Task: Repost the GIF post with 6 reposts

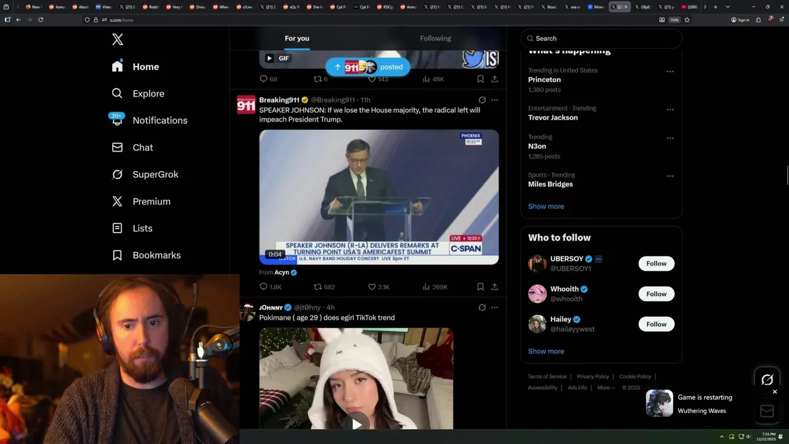Action: (321, 79)
